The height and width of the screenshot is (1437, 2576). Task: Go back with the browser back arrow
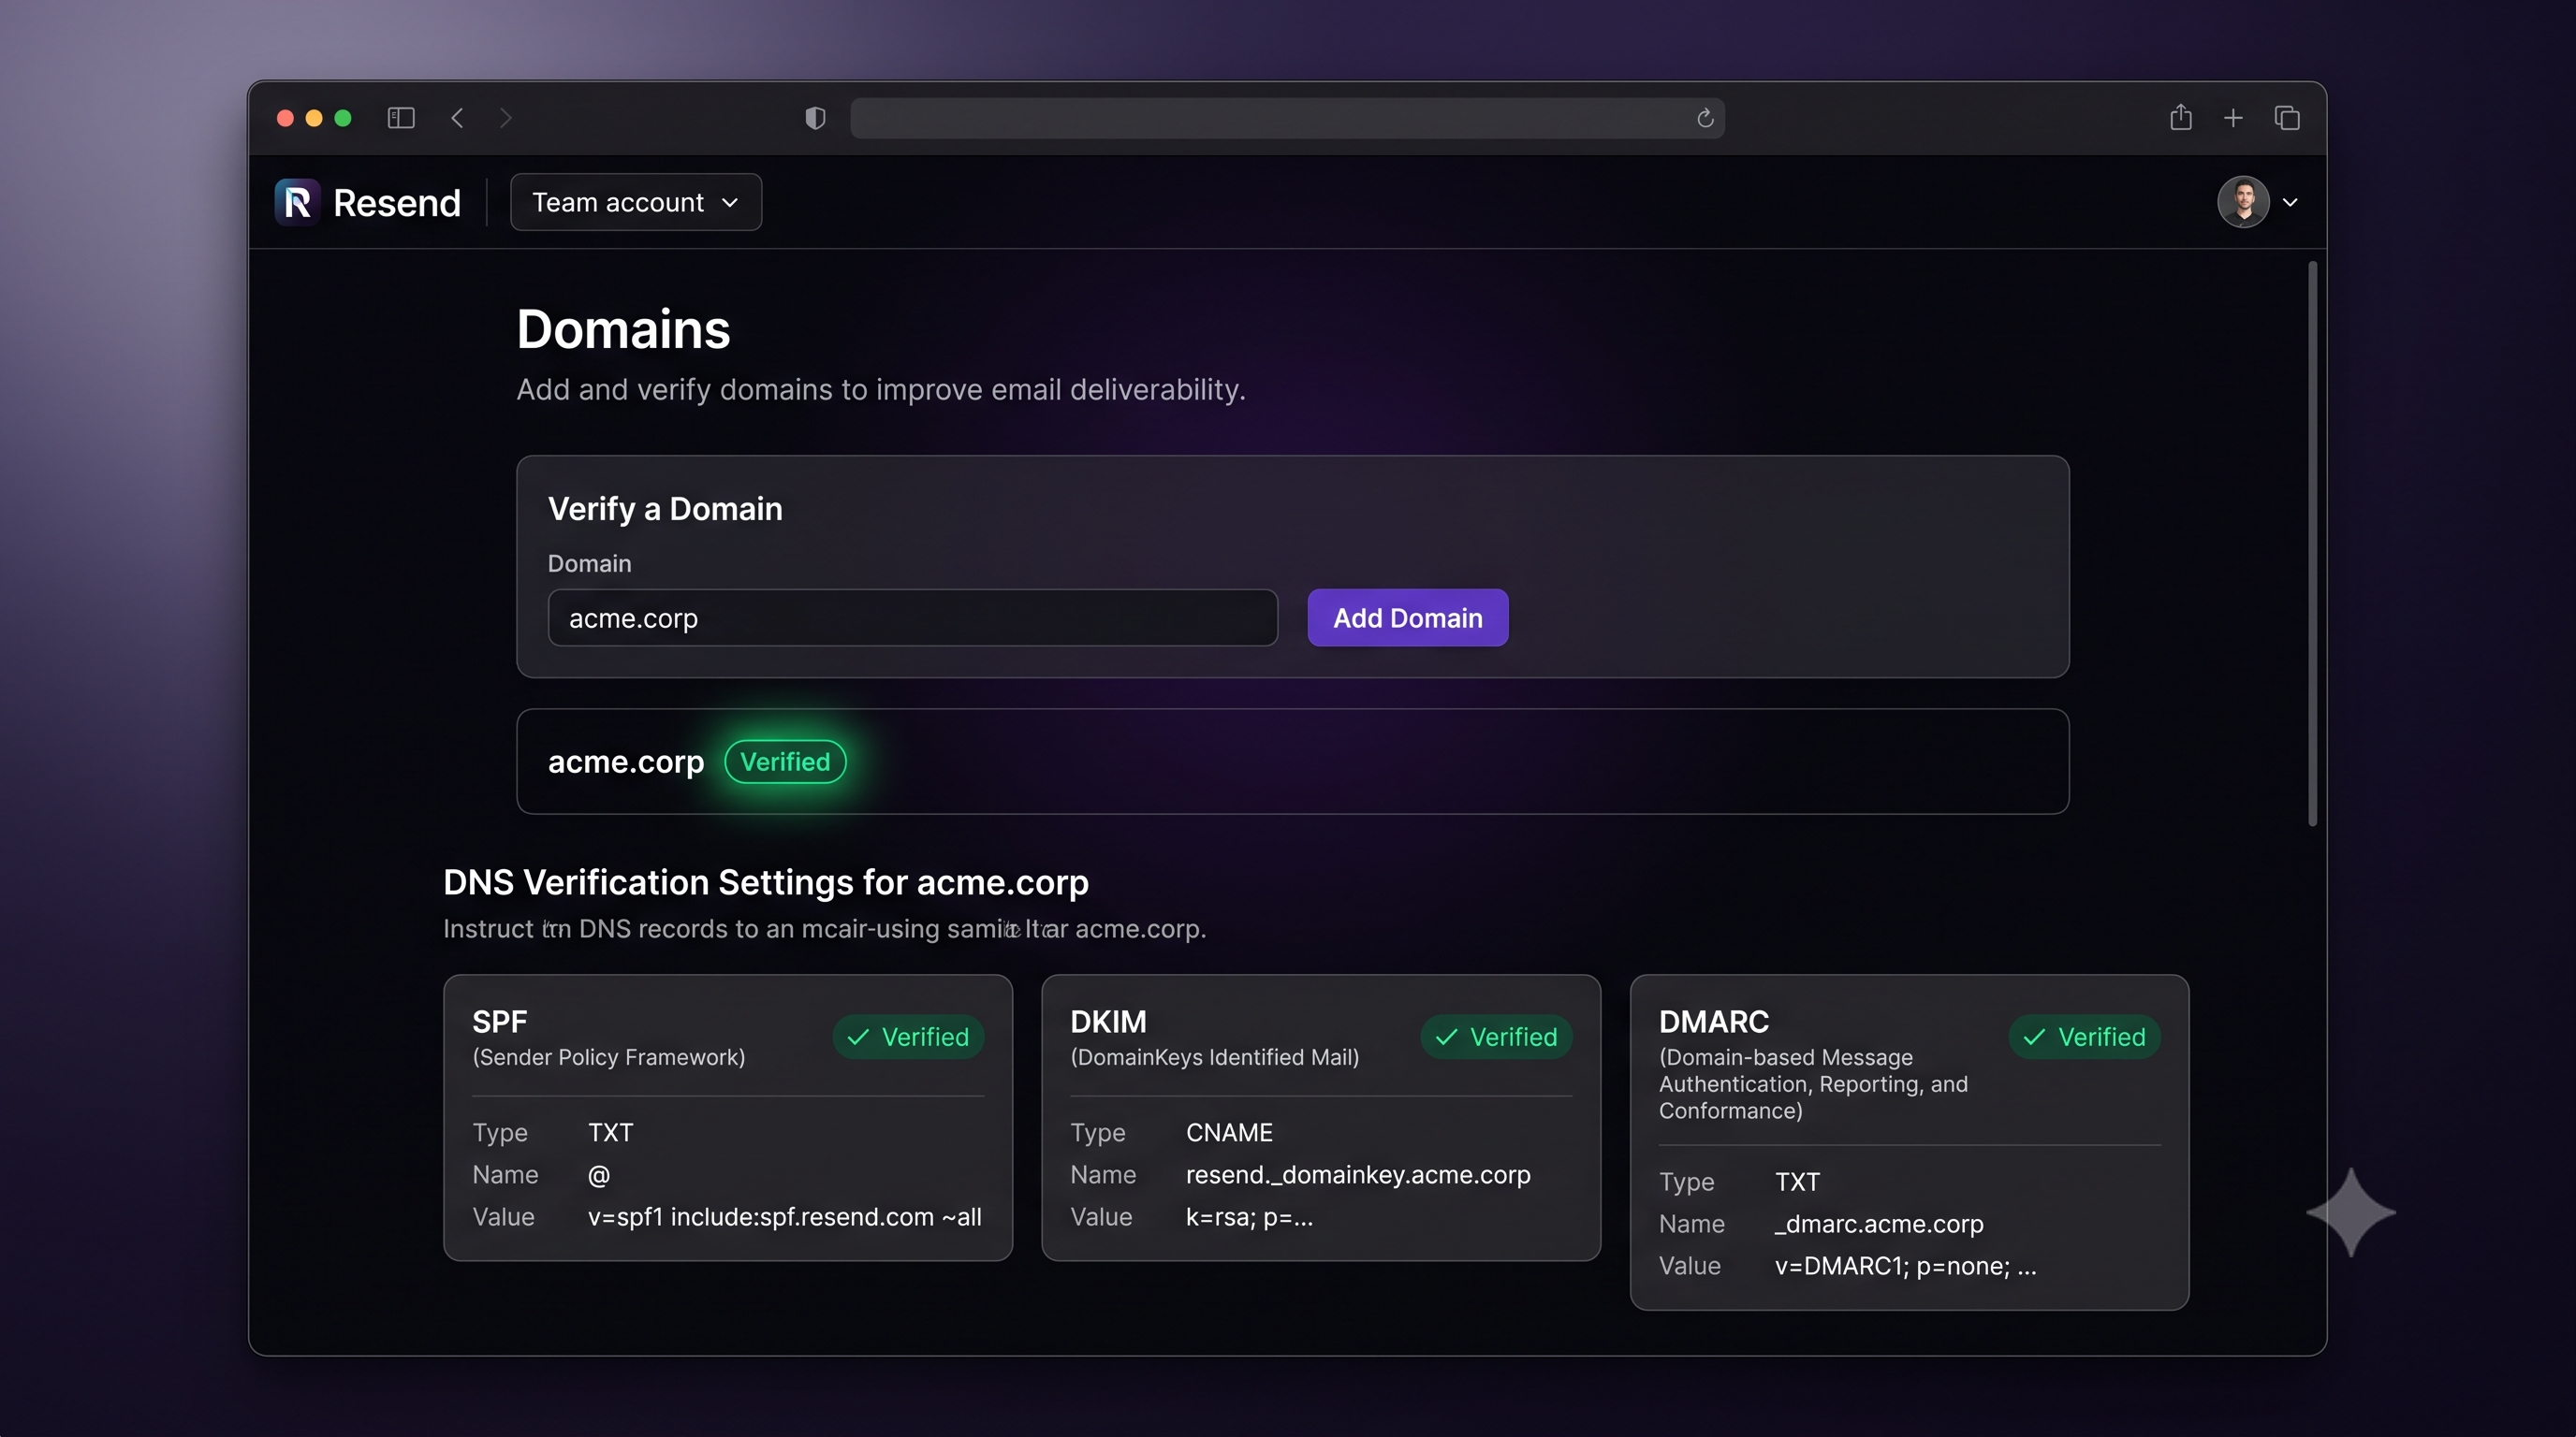[x=457, y=118]
